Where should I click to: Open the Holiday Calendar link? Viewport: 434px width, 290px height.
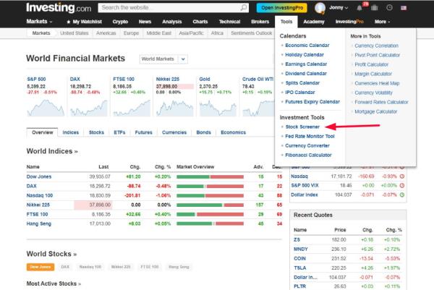pyautogui.click(x=305, y=54)
